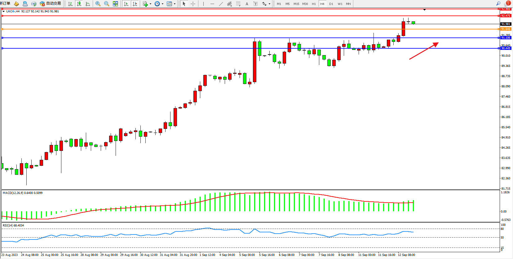Image resolution: width=513 pixels, height=259 pixels.
Task: Click the Zoom Out magnifier icon
Action: (x=107, y=4)
